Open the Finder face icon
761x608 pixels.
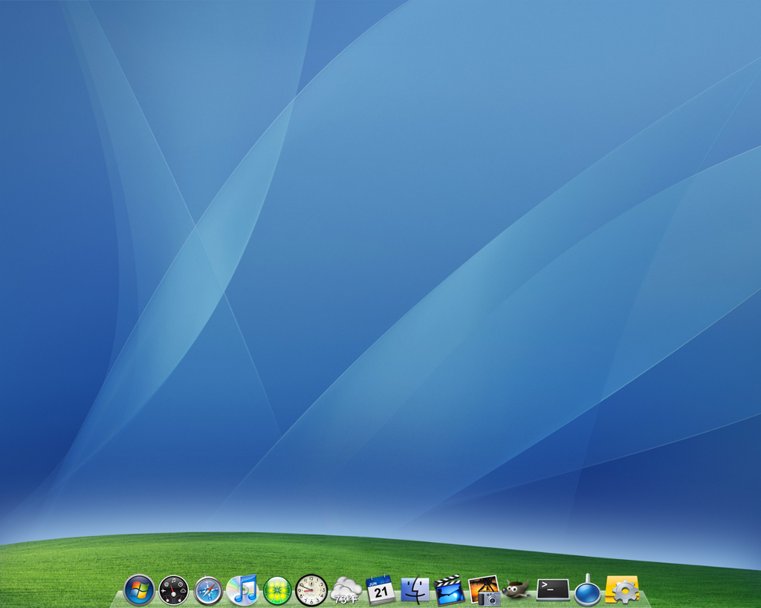pos(415,590)
